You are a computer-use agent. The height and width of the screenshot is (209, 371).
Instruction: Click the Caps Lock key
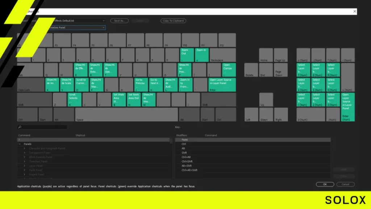pyautogui.click(x=30, y=85)
